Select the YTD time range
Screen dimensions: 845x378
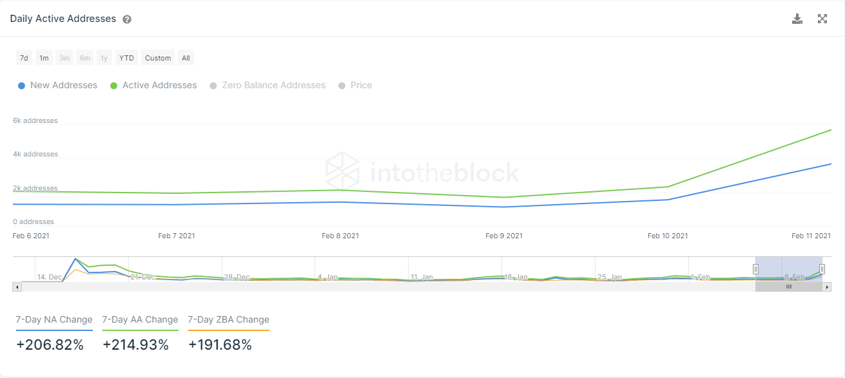tap(126, 58)
